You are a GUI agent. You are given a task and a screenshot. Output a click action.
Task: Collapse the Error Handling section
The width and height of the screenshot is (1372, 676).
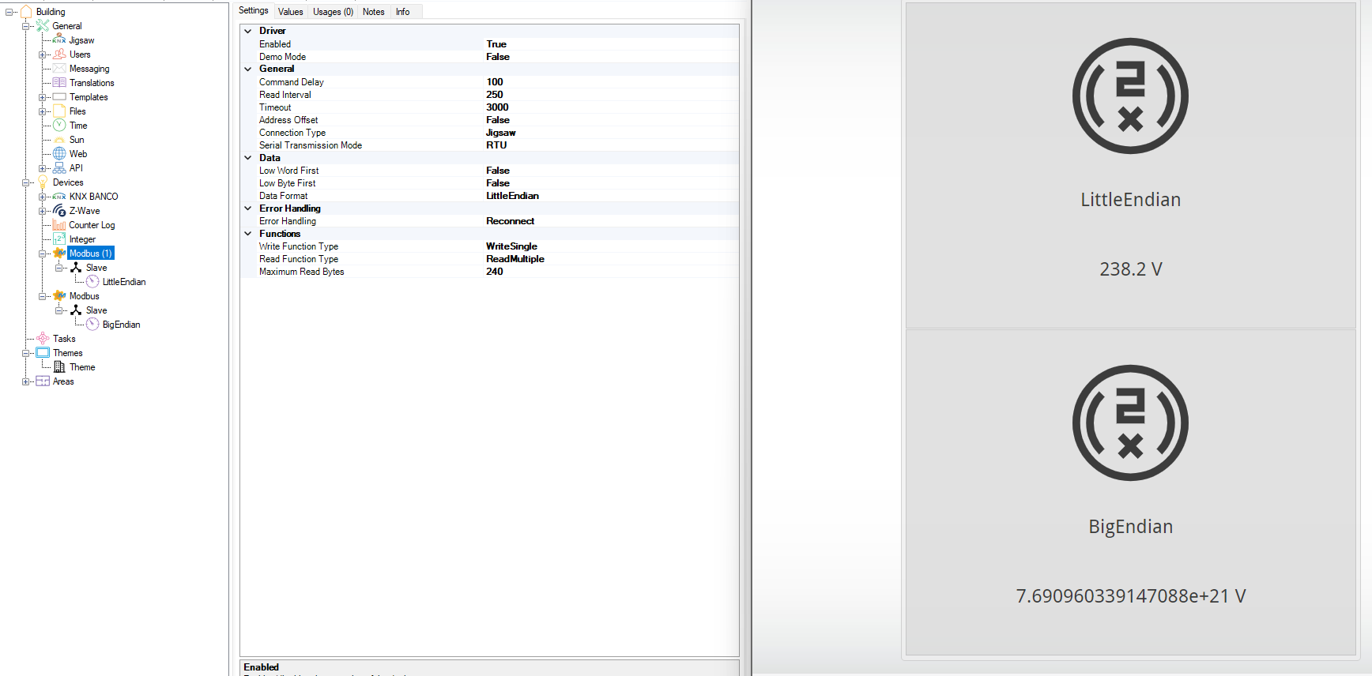(x=248, y=208)
